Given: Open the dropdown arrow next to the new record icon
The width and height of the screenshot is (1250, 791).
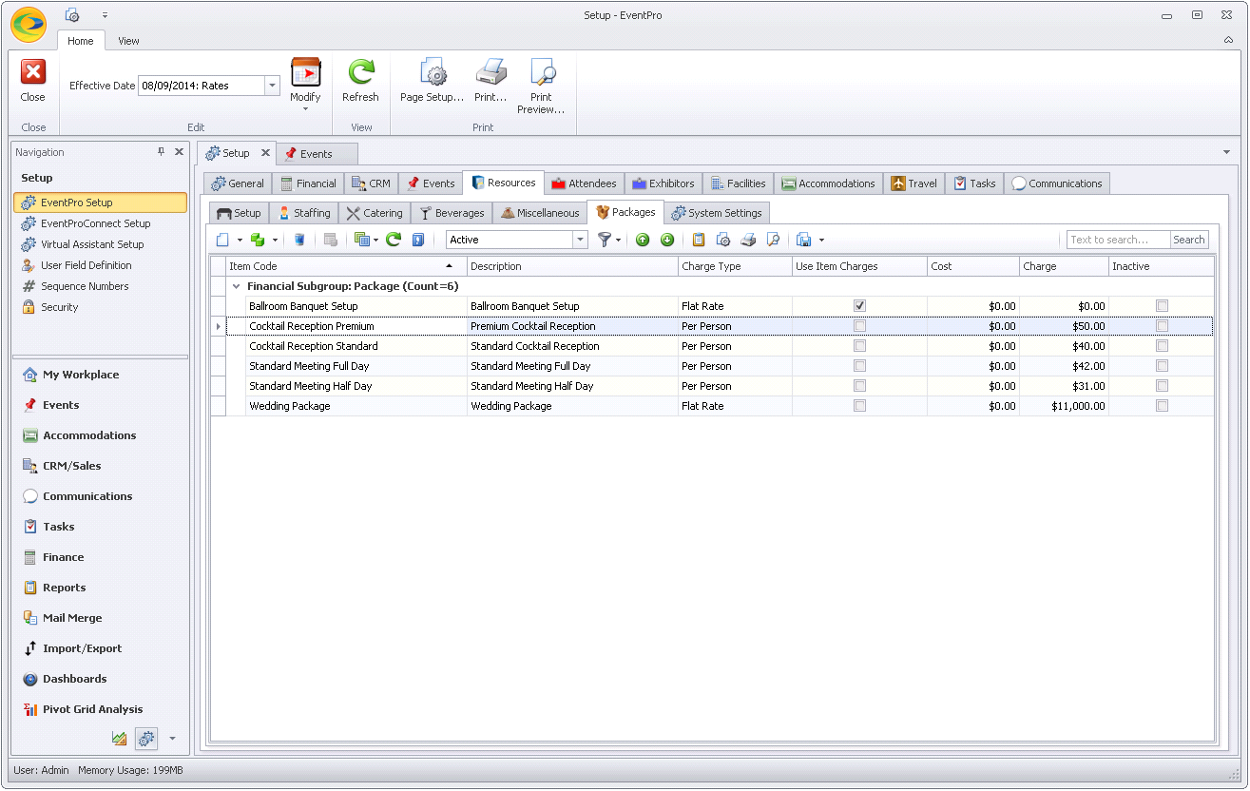Looking at the screenshot, I should point(240,240).
